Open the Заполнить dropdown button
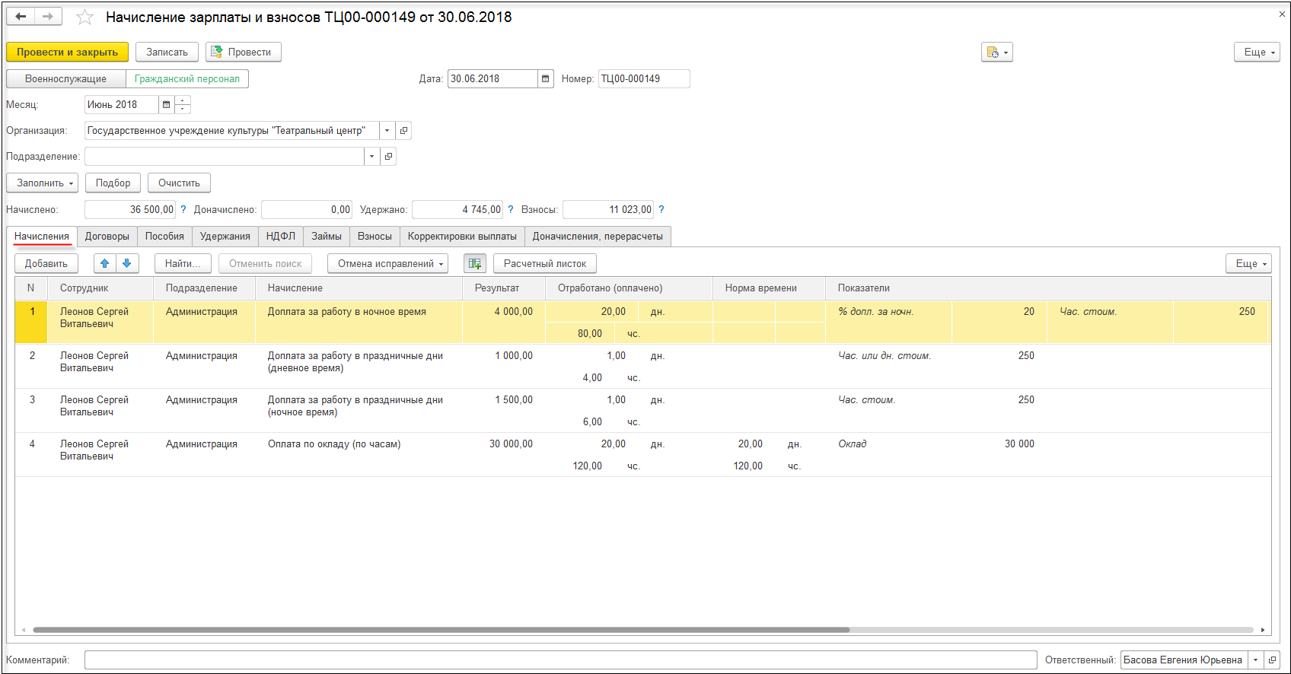1291x674 pixels. pos(43,183)
